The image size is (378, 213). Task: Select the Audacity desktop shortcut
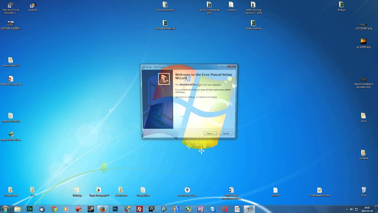[x=33, y=7]
